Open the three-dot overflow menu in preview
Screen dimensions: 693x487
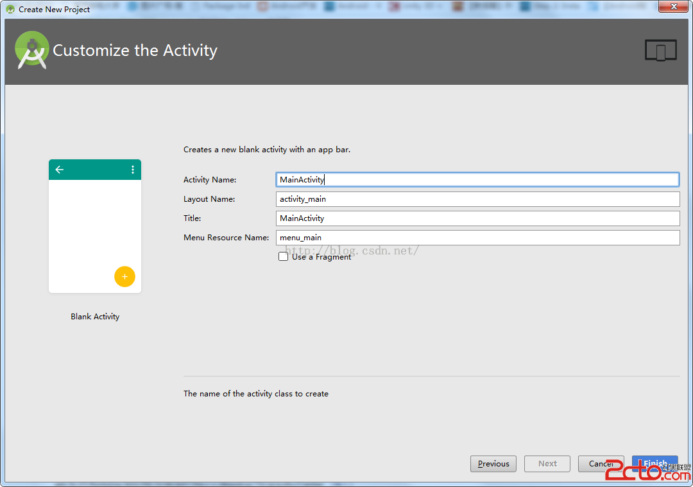coord(133,170)
